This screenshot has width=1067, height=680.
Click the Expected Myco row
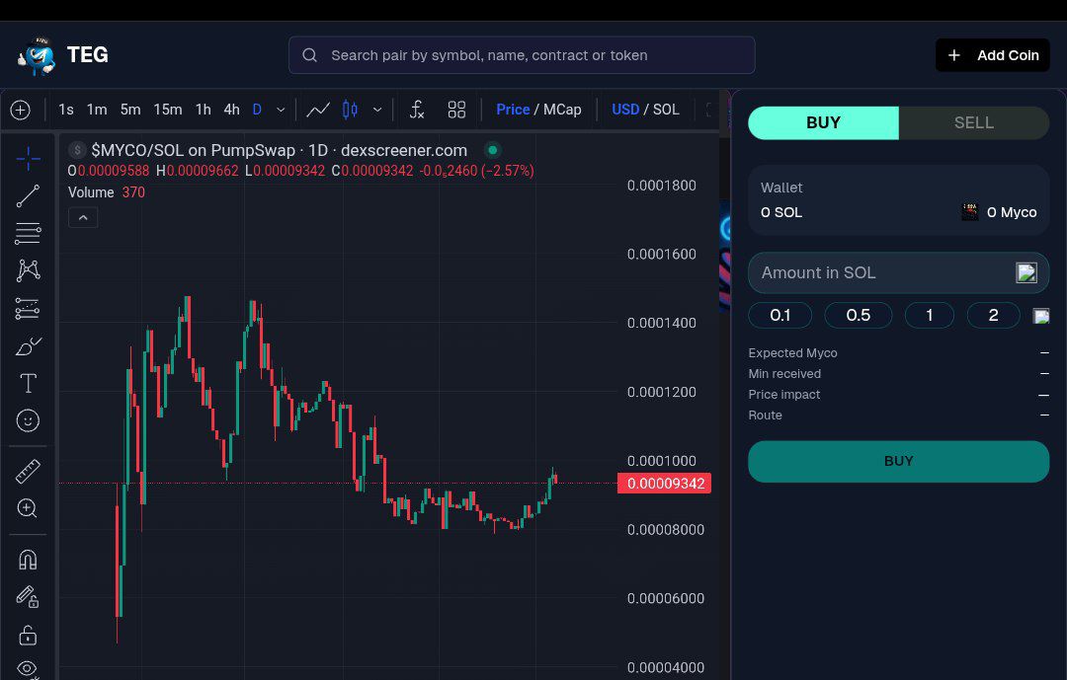(898, 353)
